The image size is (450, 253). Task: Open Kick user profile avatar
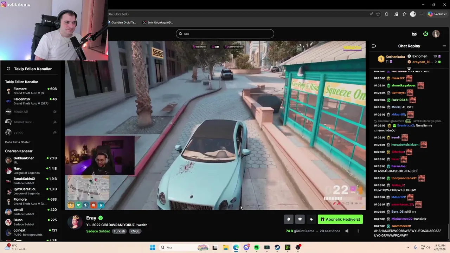(x=436, y=34)
